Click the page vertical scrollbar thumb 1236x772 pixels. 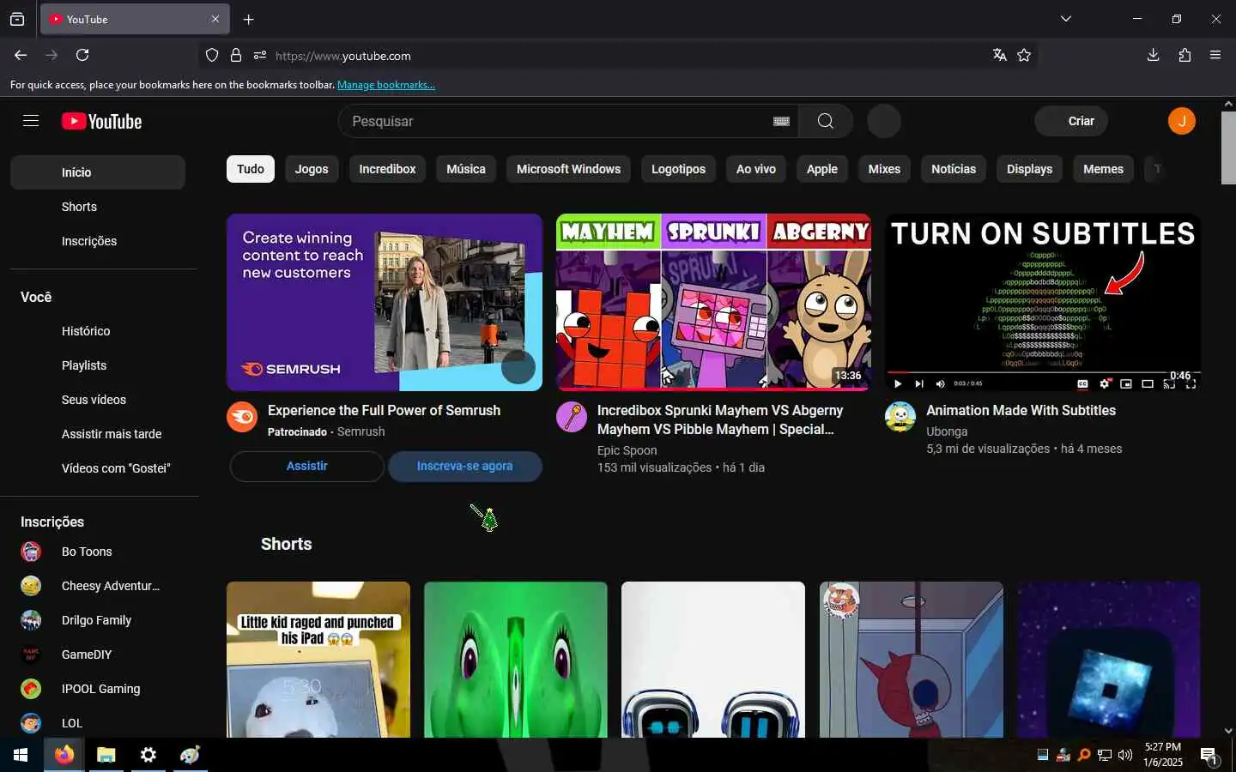pyautogui.click(x=1228, y=148)
